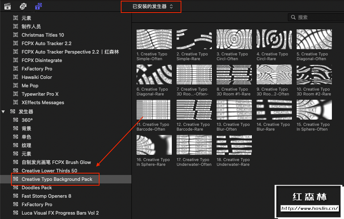Click the generator icon beside Doodles Pack
344x219 pixels.
(15, 187)
